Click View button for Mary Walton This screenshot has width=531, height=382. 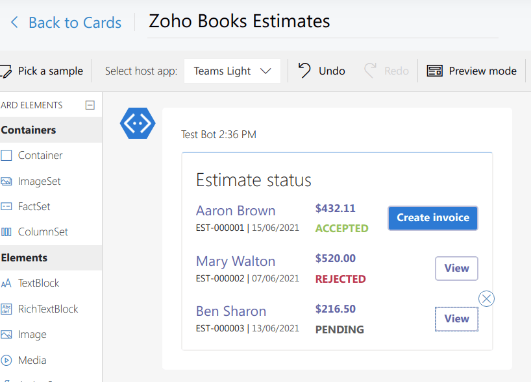pyautogui.click(x=456, y=269)
